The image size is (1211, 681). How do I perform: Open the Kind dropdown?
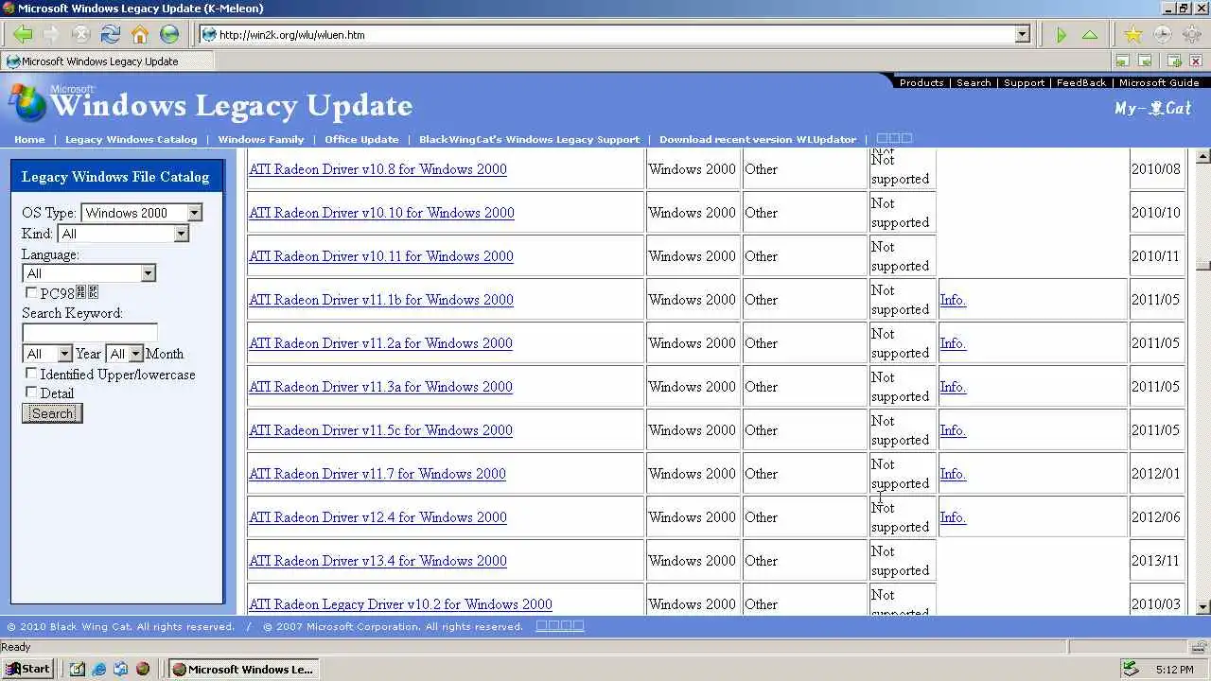[x=181, y=234]
